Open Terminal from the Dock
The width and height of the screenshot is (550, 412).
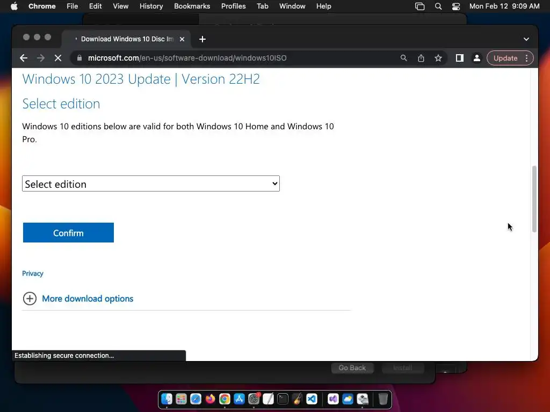click(283, 399)
